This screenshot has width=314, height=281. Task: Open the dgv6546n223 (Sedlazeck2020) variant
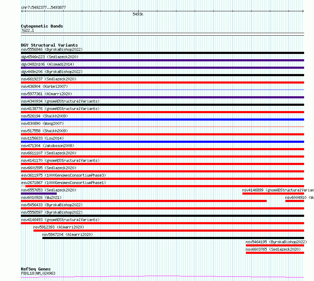[50, 57]
